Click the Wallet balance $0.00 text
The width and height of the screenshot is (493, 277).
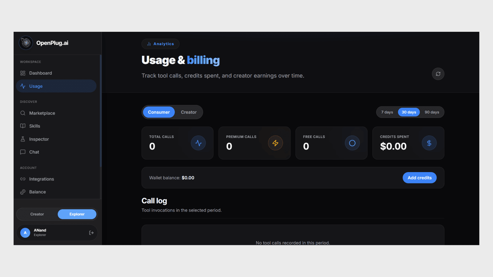pos(172,178)
